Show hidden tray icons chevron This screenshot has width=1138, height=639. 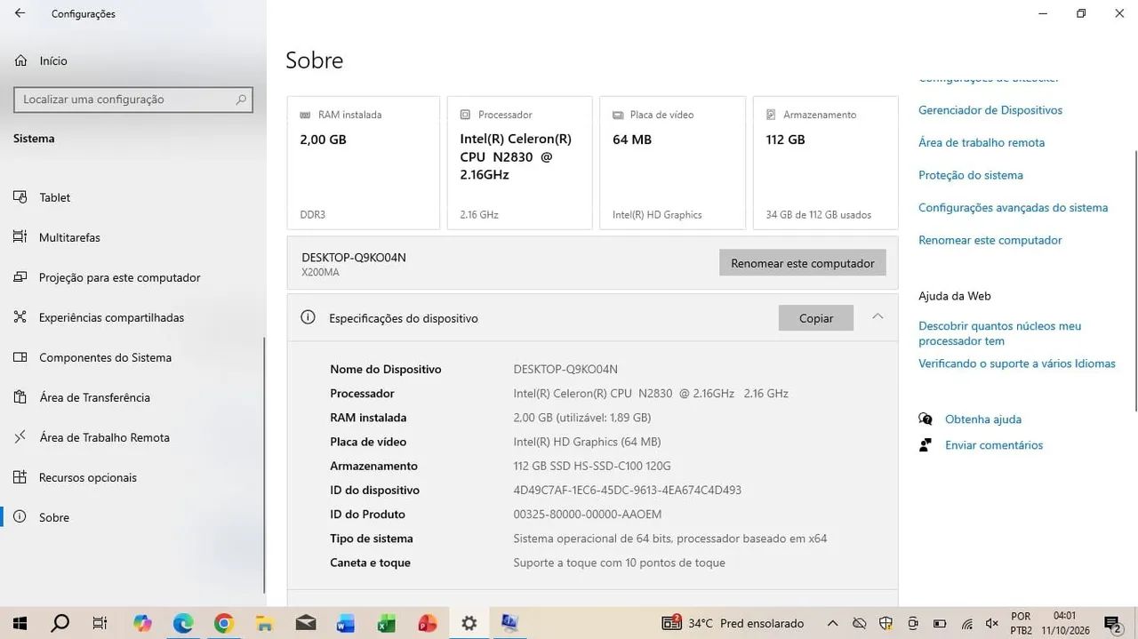tap(832, 623)
